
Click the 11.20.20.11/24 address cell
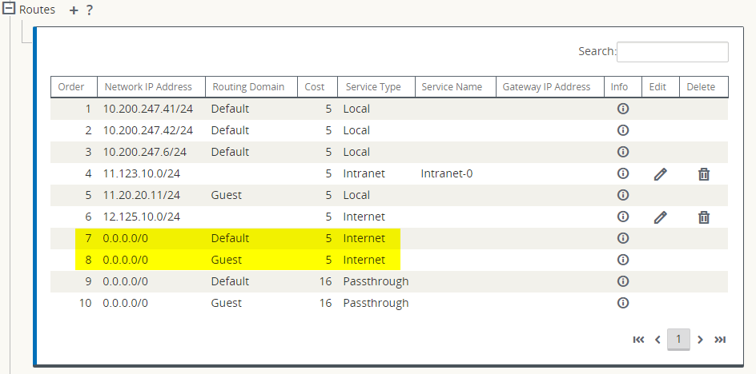tap(142, 195)
